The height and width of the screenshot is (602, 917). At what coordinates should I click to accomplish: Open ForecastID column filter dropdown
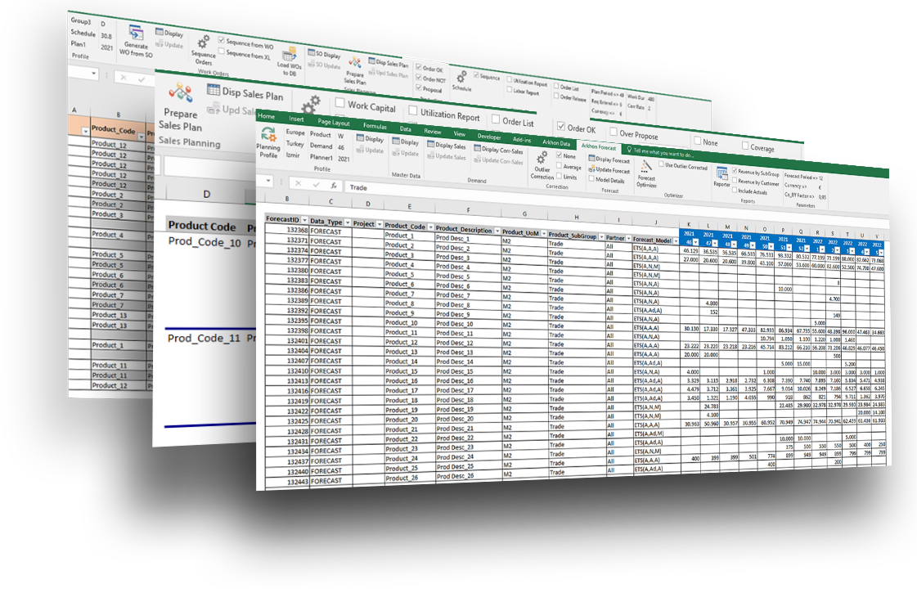click(x=304, y=220)
